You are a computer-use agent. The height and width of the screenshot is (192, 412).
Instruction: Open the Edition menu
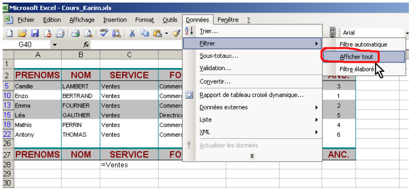pyautogui.click(x=52, y=20)
